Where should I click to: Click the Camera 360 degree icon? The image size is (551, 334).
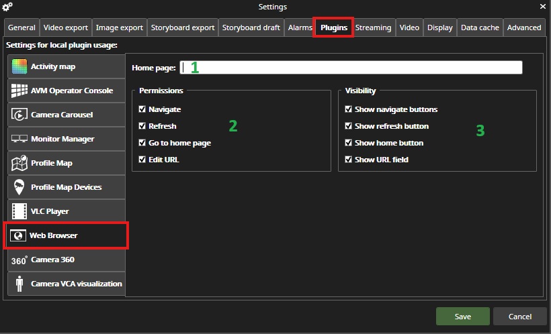tap(19, 260)
